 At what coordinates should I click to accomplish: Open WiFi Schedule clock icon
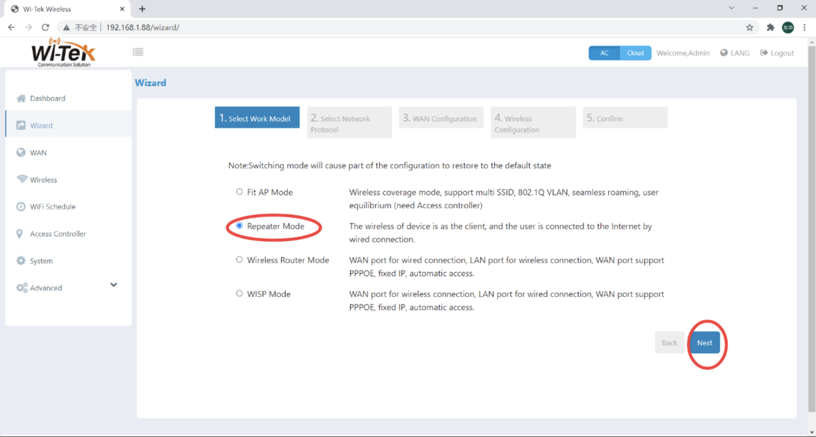click(x=21, y=207)
